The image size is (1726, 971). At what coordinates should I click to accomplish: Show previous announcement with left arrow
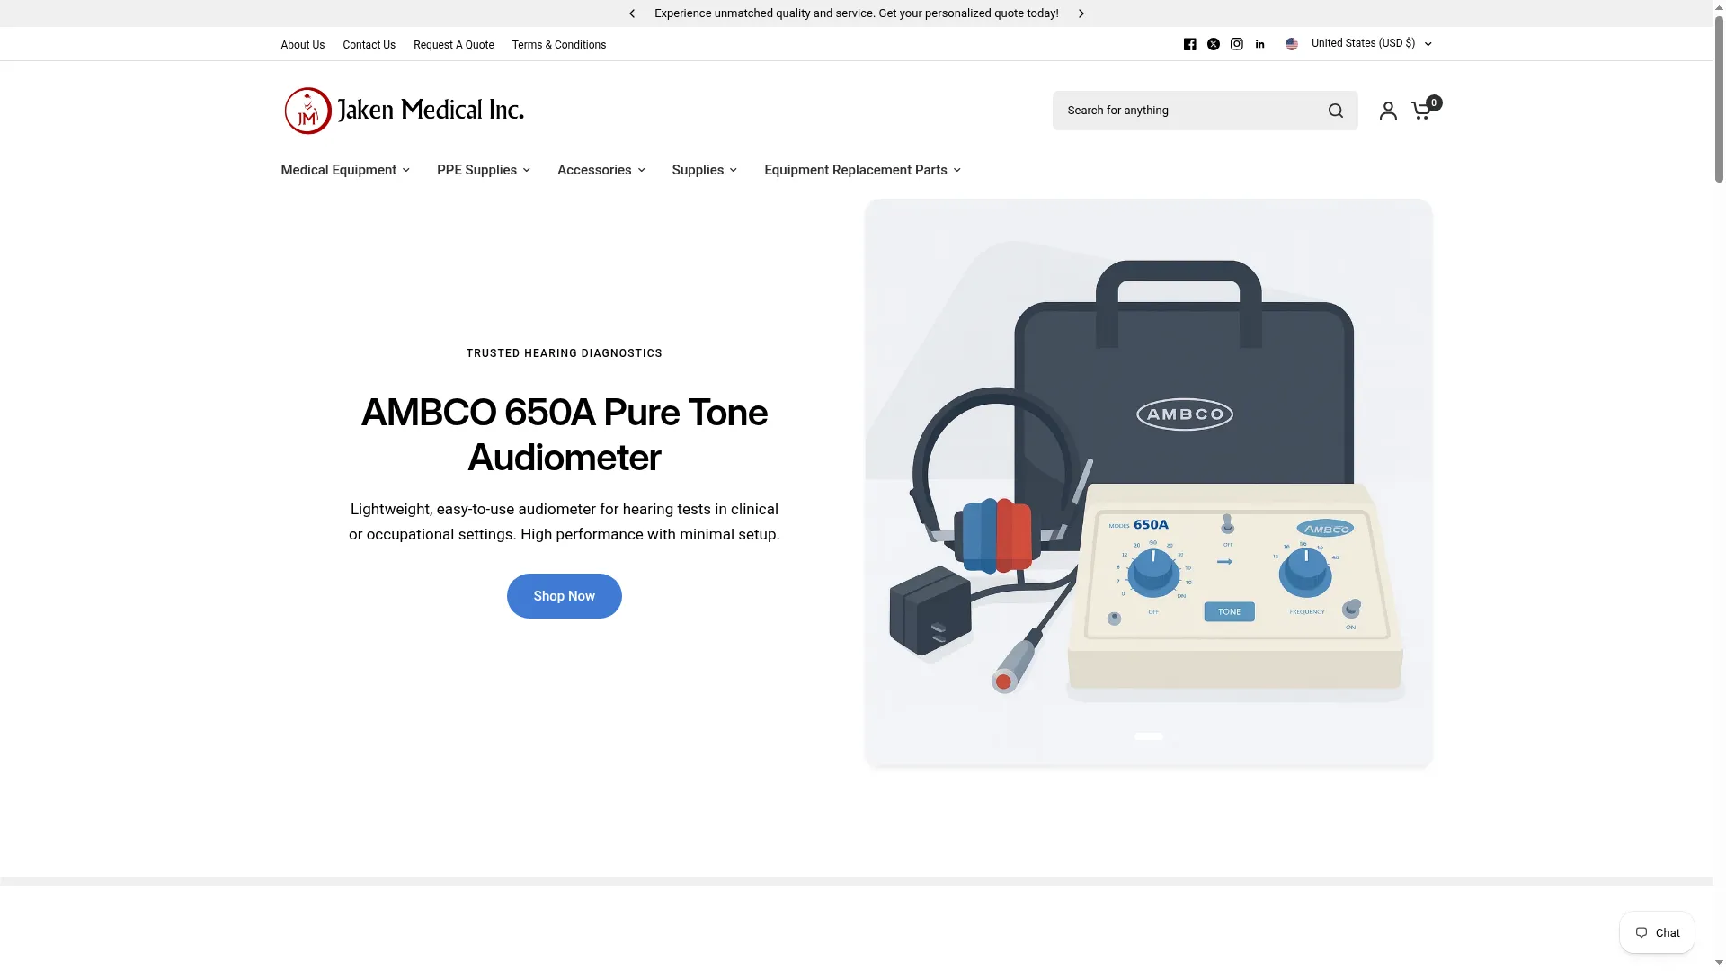(x=632, y=13)
